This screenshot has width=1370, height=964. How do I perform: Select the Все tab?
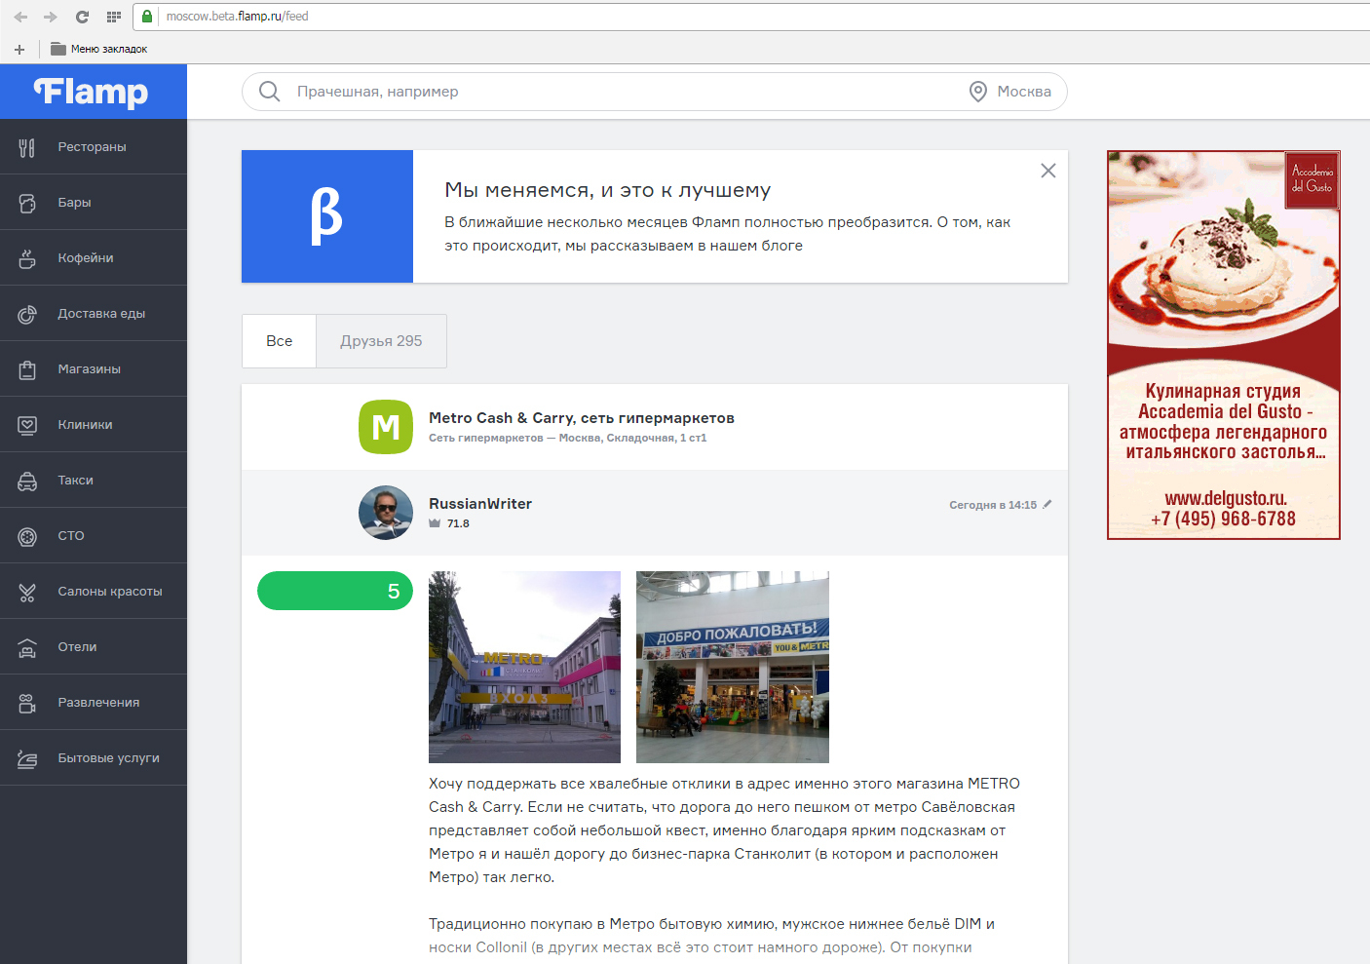point(280,341)
